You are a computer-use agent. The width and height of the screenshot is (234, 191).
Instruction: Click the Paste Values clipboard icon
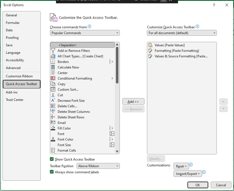tap(150, 45)
